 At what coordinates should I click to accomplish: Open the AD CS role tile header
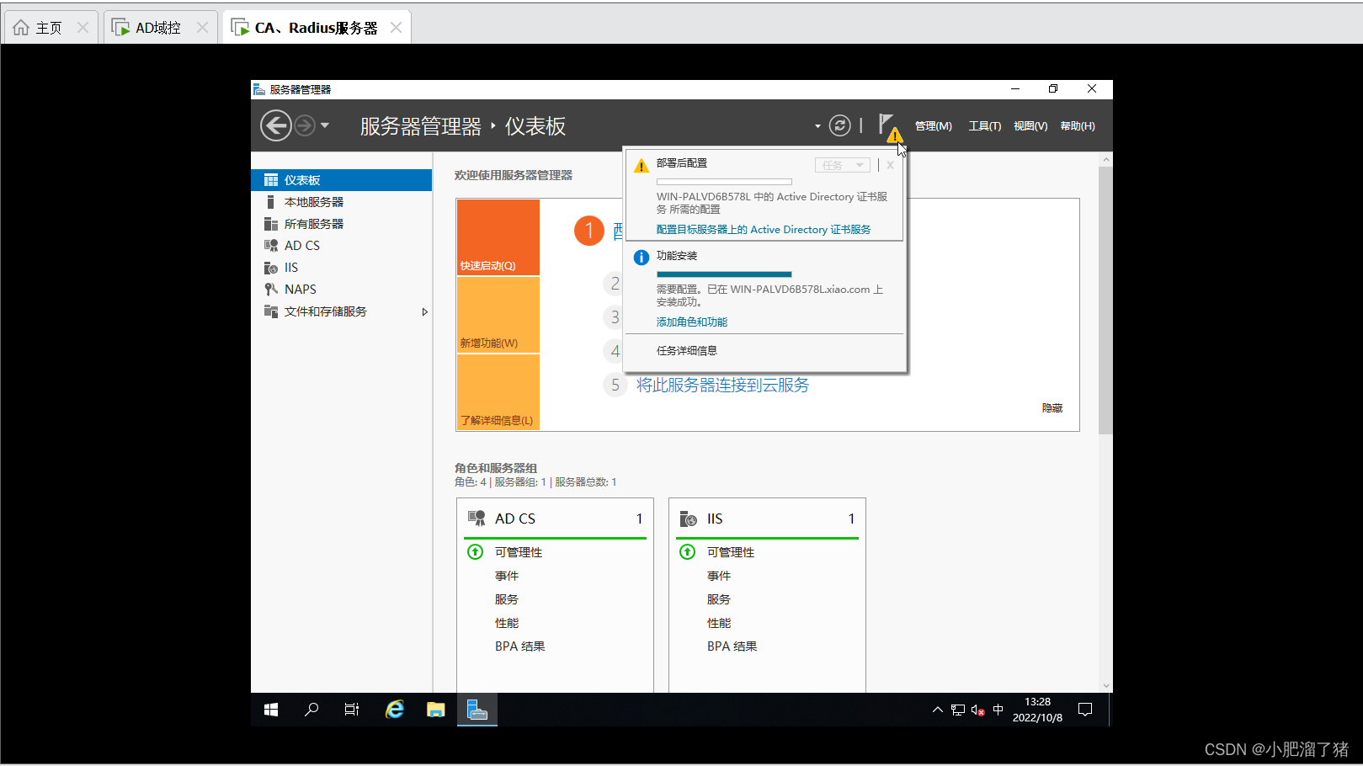coord(556,519)
